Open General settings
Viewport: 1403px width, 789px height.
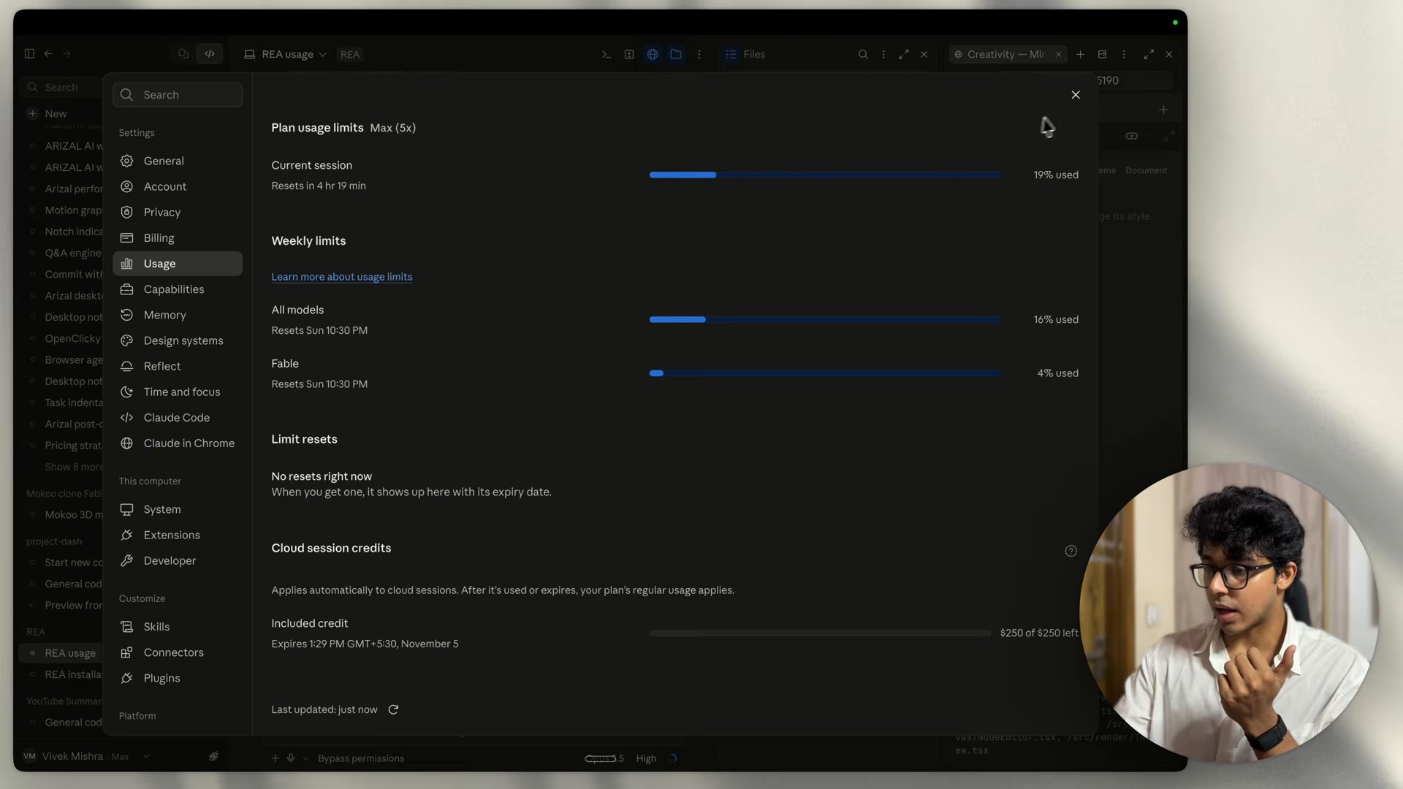pos(177,161)
